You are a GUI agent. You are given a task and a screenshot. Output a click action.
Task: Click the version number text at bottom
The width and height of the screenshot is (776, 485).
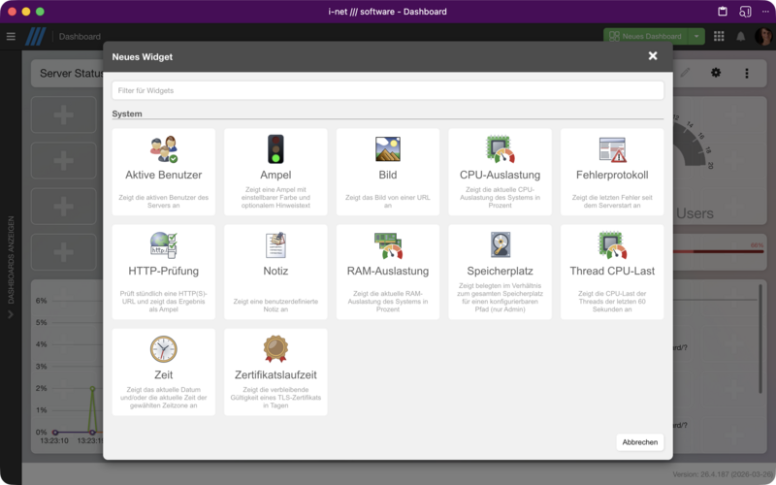pyautogui.click(x=722, y=474)
